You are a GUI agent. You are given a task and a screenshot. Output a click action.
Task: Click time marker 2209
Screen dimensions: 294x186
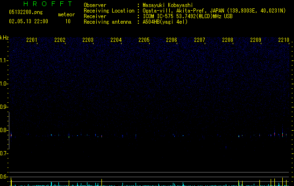click(256, 40)
